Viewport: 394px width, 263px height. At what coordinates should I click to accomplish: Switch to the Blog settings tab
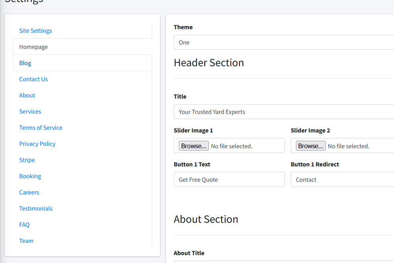tap(25, 63)
